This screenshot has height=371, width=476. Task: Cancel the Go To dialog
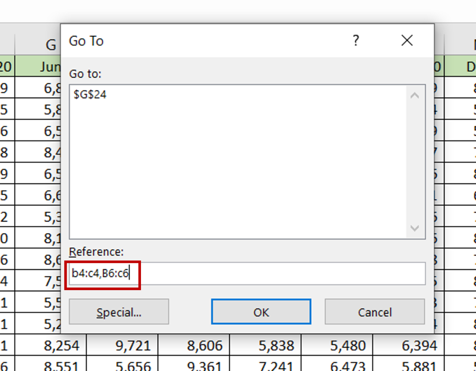[x=374, y=312]
